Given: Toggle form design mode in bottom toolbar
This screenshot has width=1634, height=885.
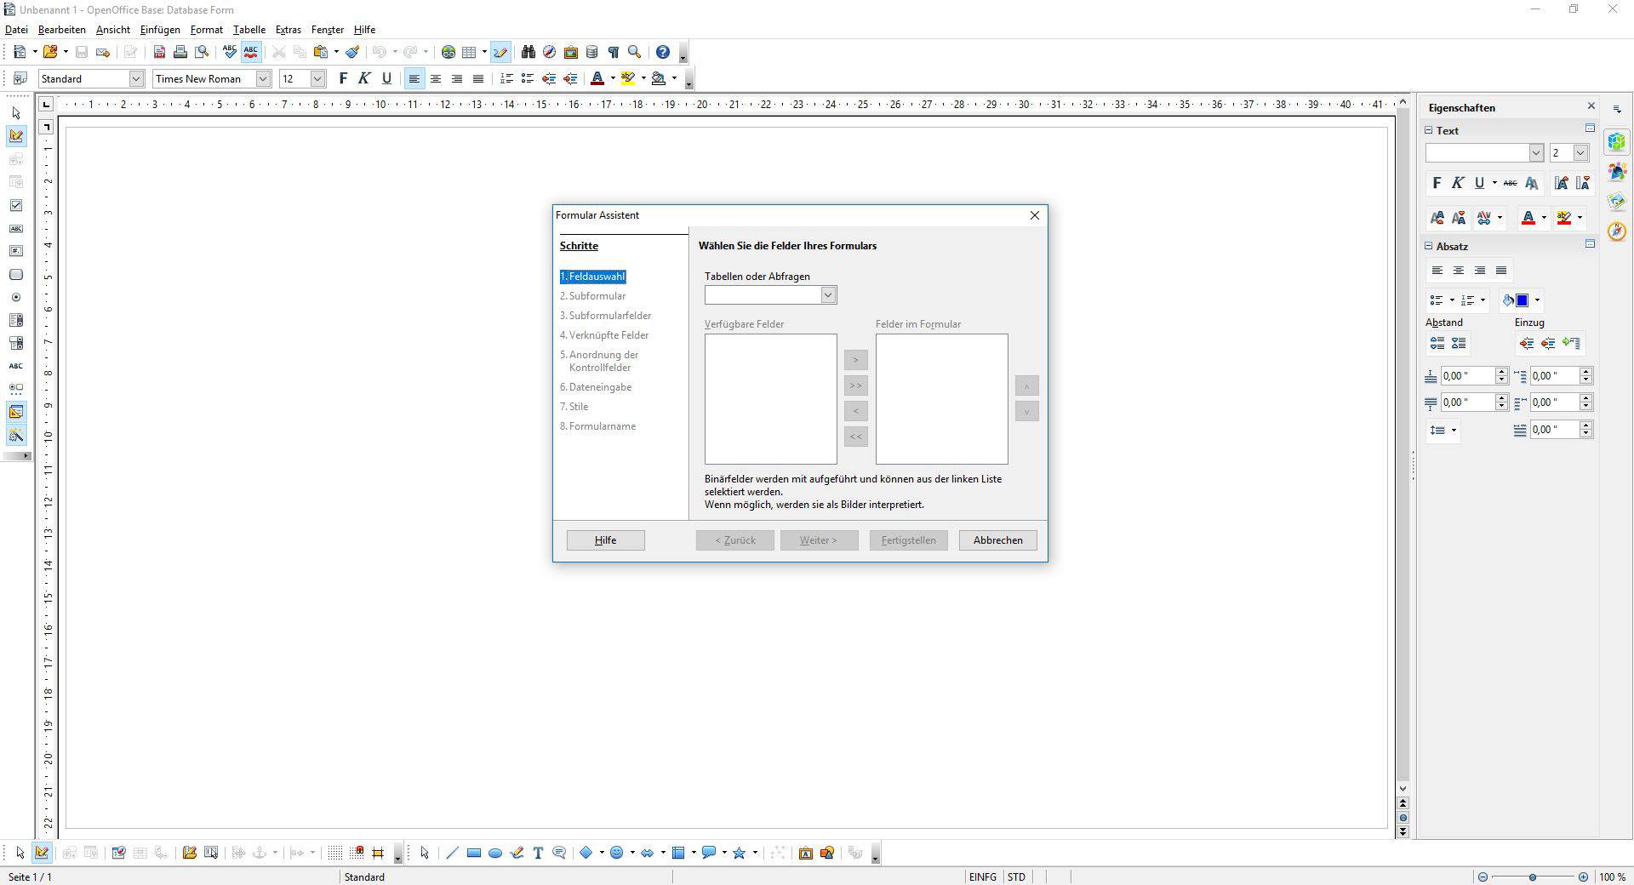Looking at the screenshot, I should click(42, 853).
